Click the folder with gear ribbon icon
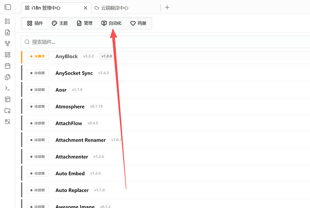The height and width of the screenshot is (208, 310). pos(8,111)
